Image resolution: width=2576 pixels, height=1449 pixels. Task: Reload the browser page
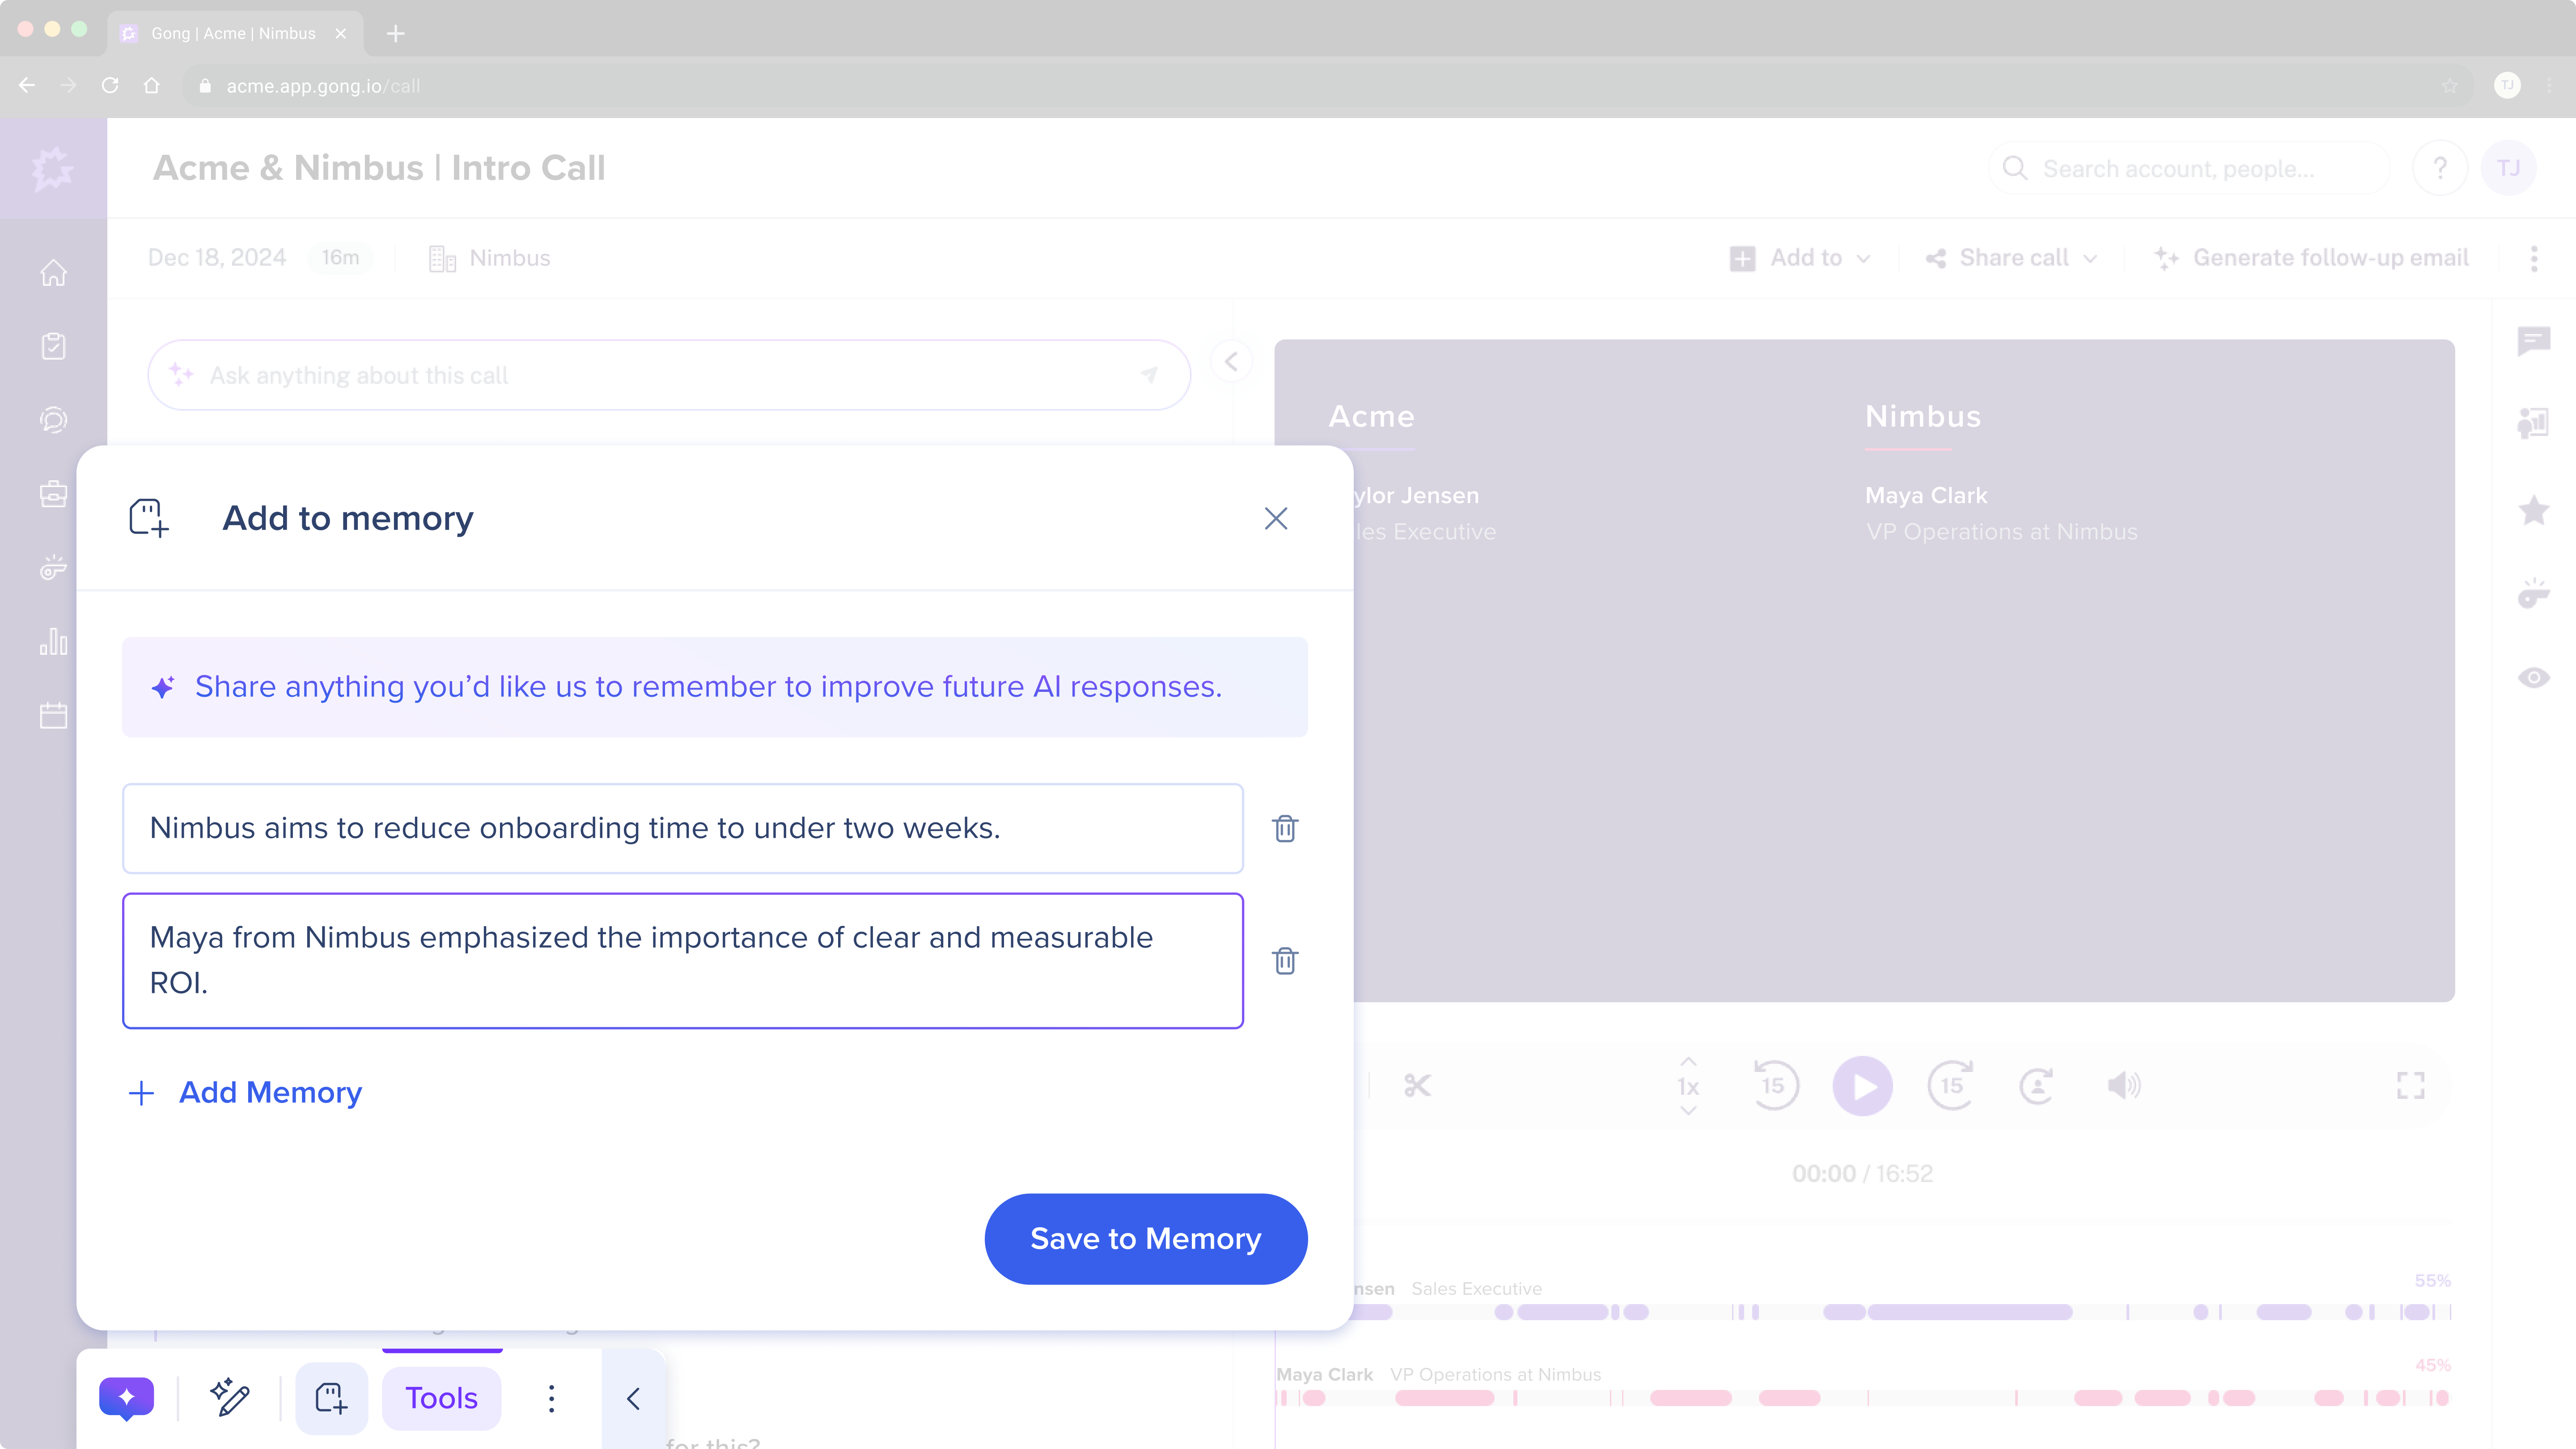coord(110,86)
